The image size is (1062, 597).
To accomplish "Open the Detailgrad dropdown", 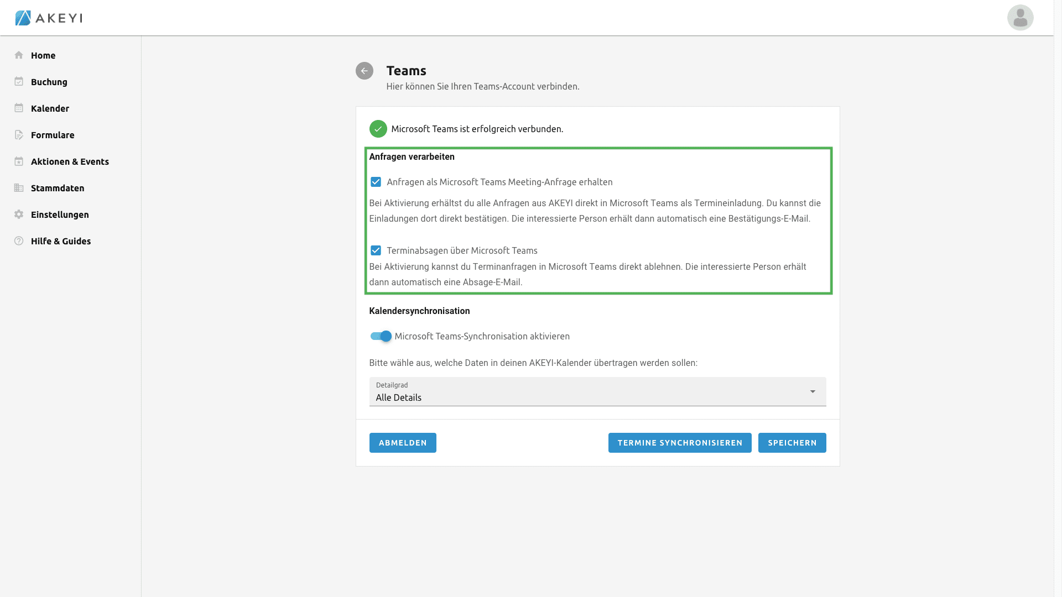I will [586, 392].
